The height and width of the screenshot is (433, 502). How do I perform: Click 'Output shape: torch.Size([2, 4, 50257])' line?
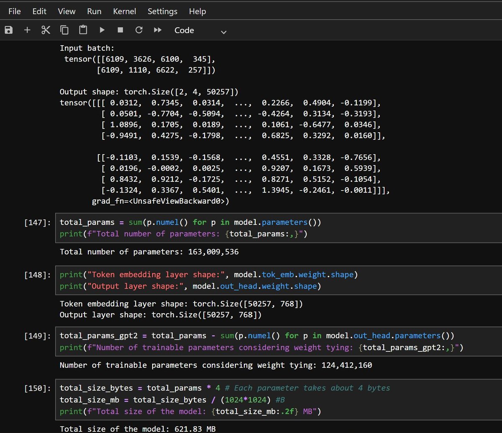click(149, 92)
